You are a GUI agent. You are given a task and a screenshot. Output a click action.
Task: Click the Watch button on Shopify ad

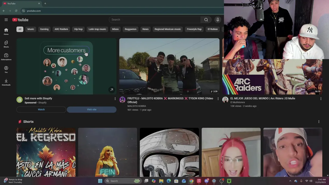(41, 109)
